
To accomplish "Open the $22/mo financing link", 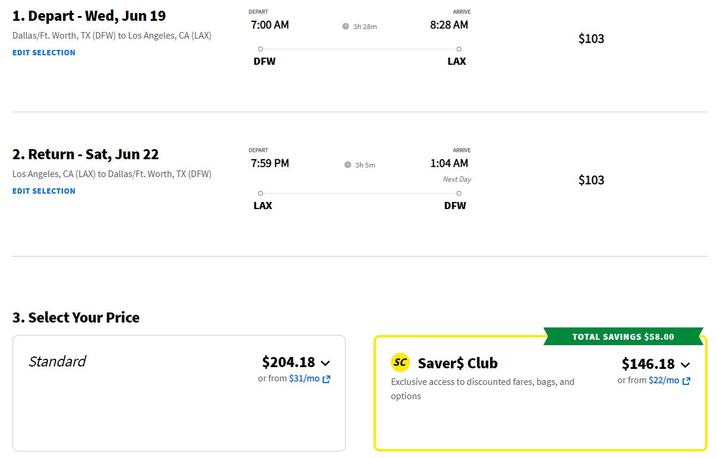I will [x=664, y=380].
